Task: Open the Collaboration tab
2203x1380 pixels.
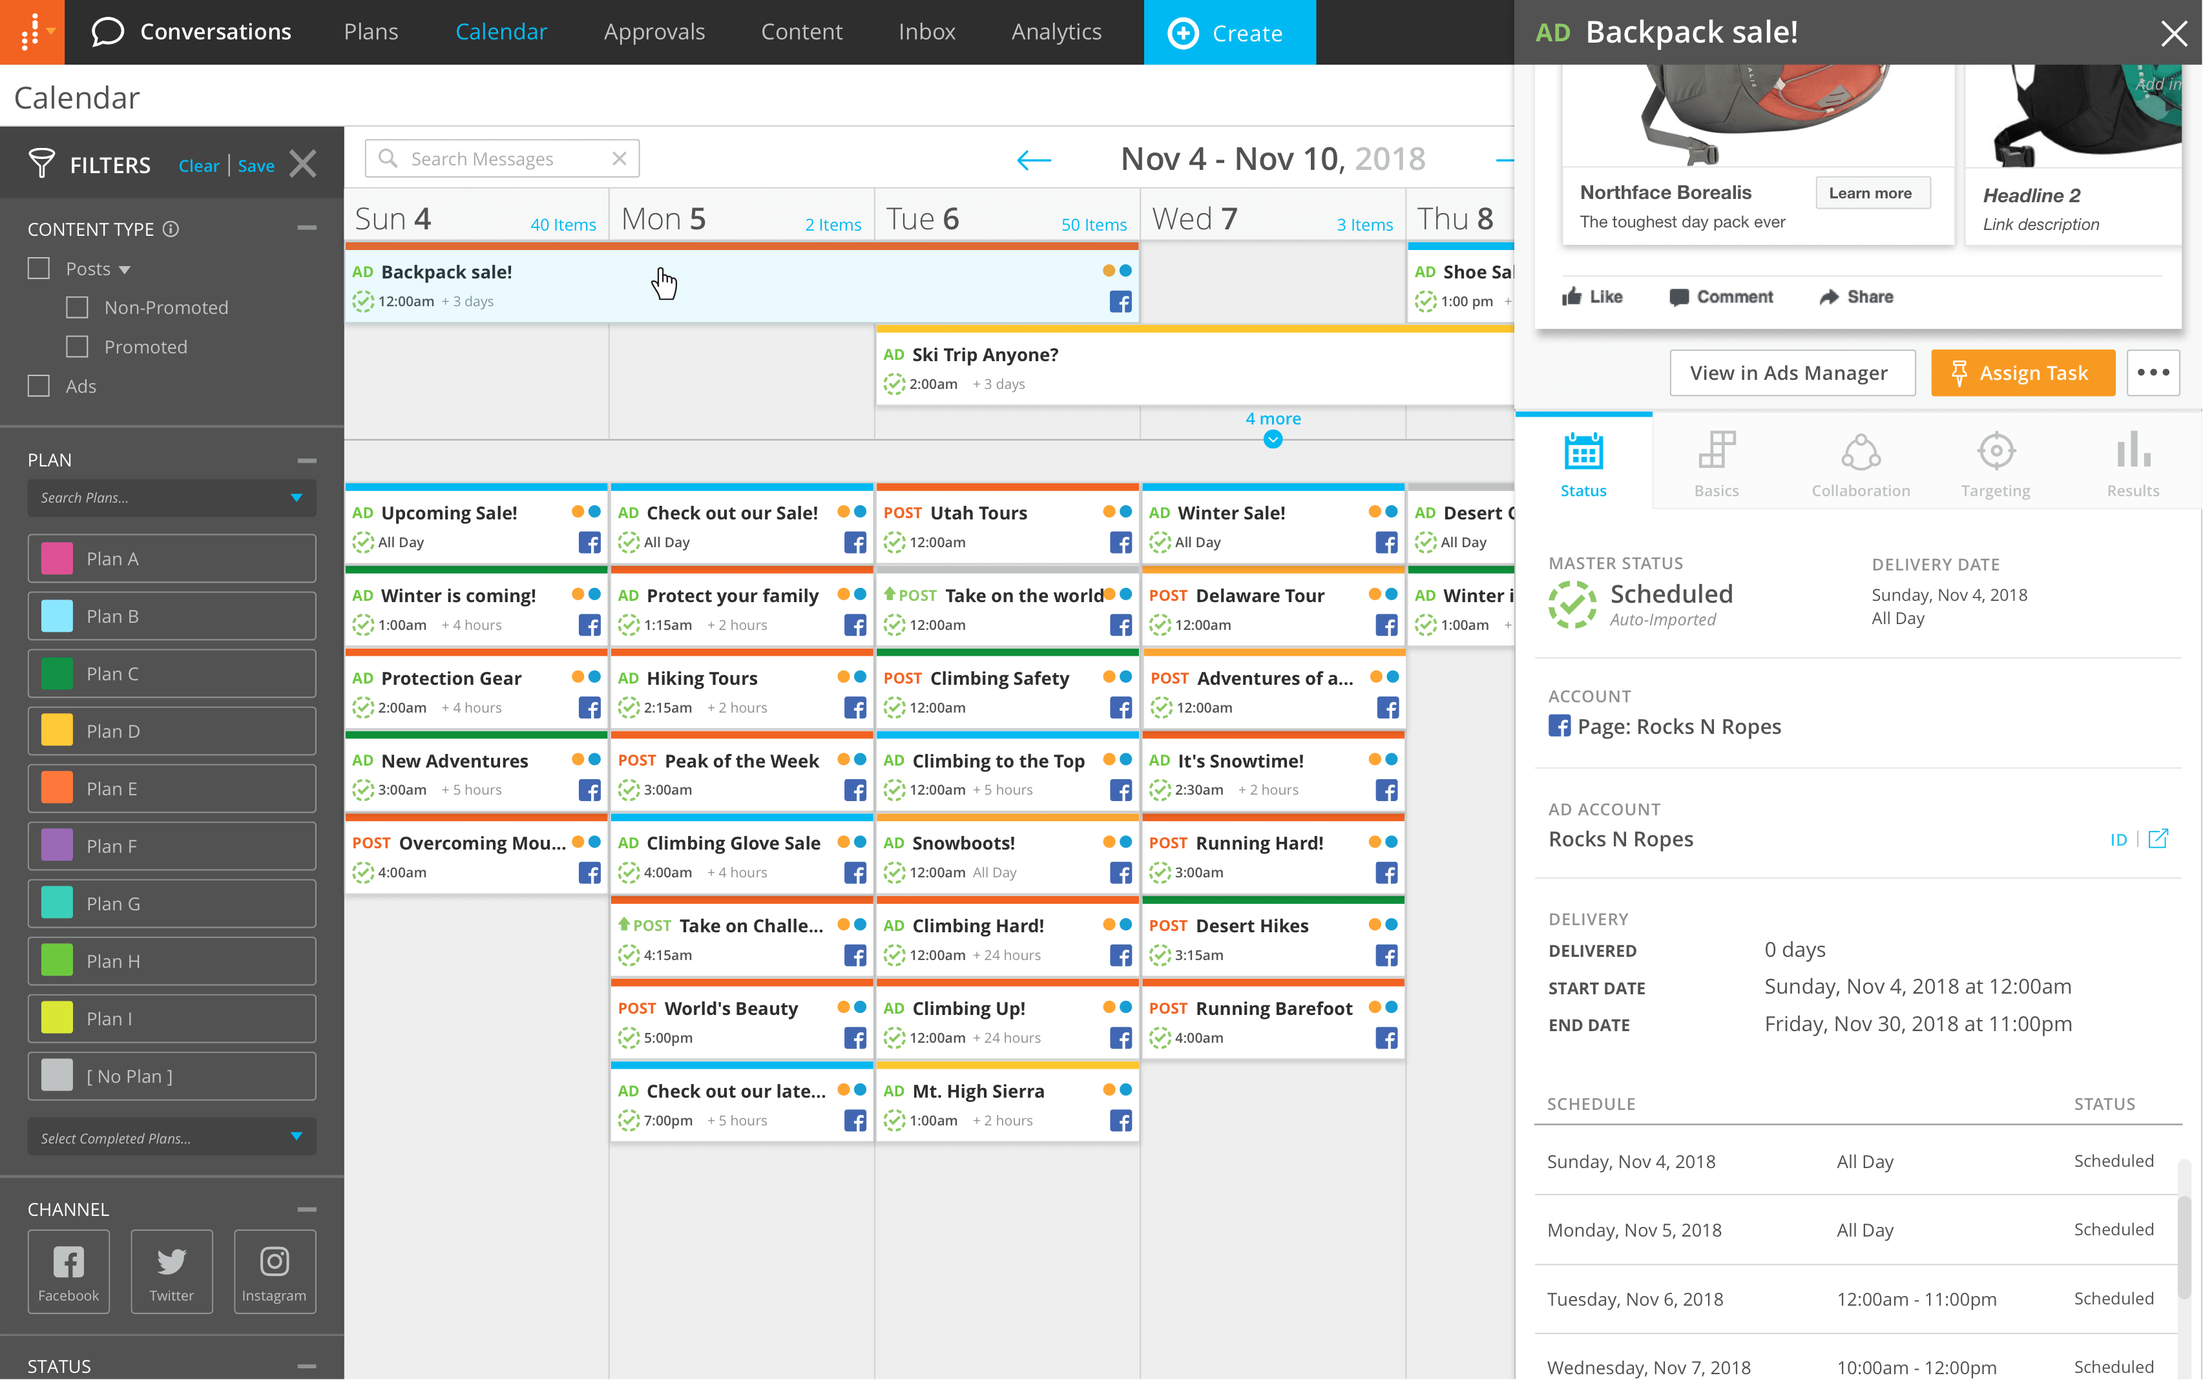Action: 1861,465
